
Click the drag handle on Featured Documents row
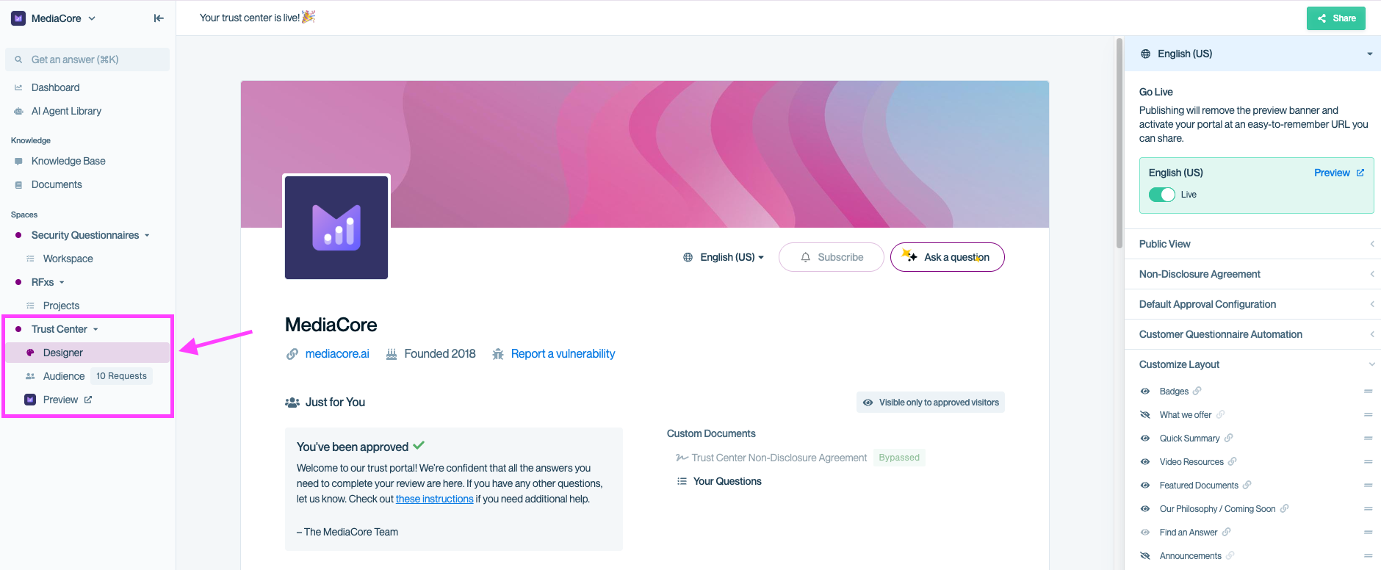tap(1368, 486)
